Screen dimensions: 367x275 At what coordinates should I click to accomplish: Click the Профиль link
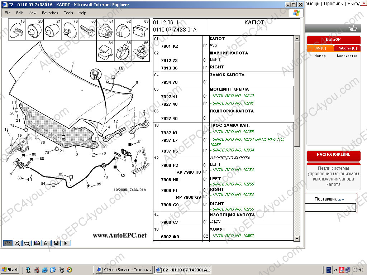click(333, 4)
